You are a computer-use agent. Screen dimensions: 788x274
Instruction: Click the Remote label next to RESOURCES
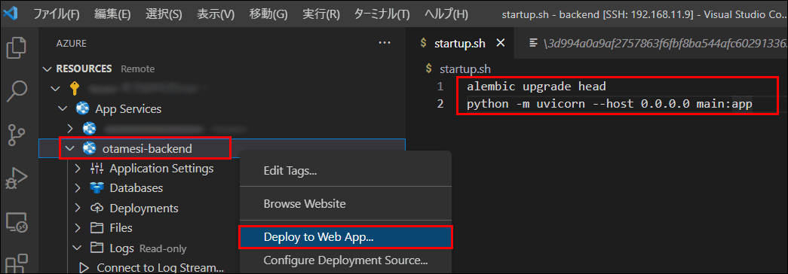click(138, 68)
